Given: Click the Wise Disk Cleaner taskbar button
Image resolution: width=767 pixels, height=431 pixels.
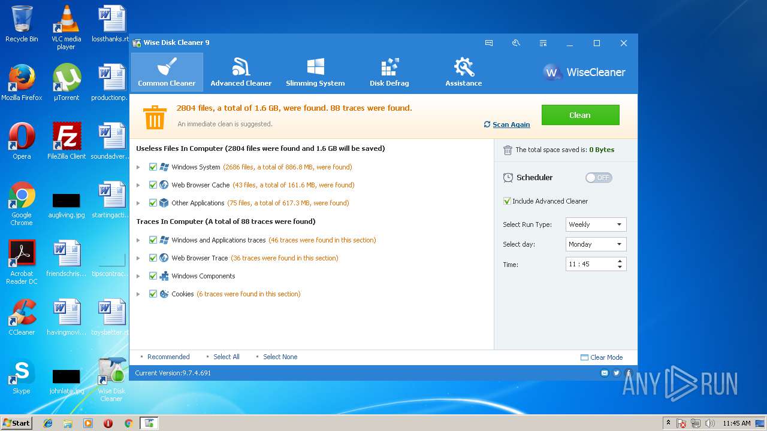Looking at the screenshot, I should [x=149, y=423].
